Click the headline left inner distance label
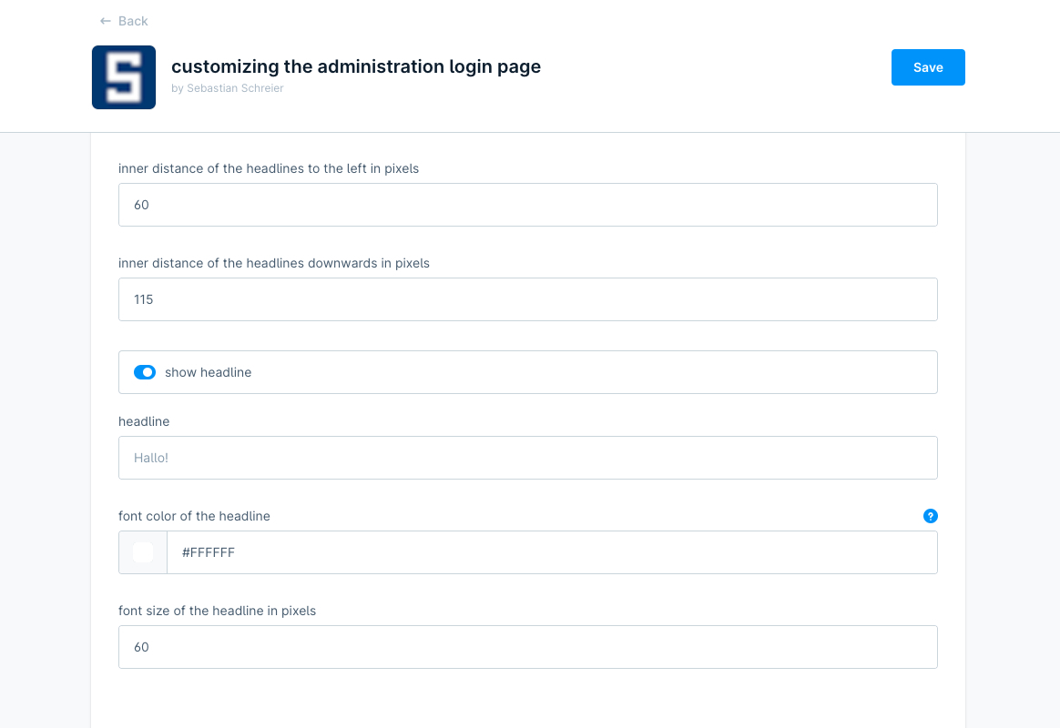This screenshot has height=728, width=1060. click(269, 168)
